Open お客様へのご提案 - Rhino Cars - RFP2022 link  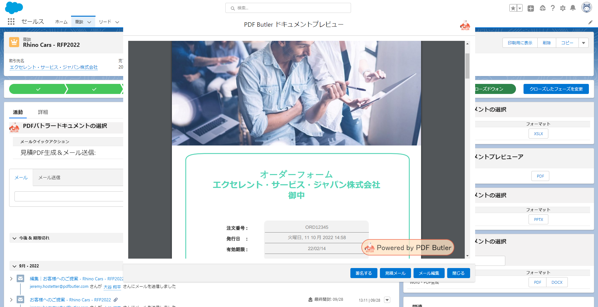[70, 300]
